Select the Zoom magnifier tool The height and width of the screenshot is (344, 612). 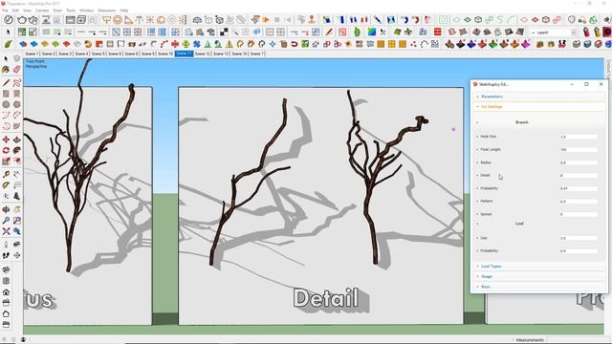(x=6, y=221)
